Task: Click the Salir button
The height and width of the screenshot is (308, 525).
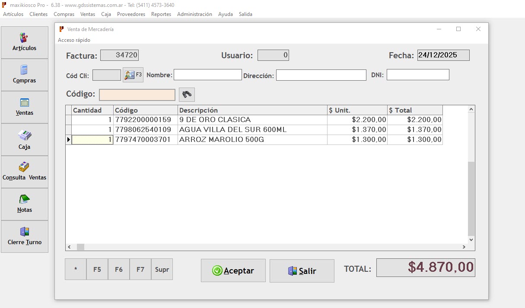Action: 302,270
